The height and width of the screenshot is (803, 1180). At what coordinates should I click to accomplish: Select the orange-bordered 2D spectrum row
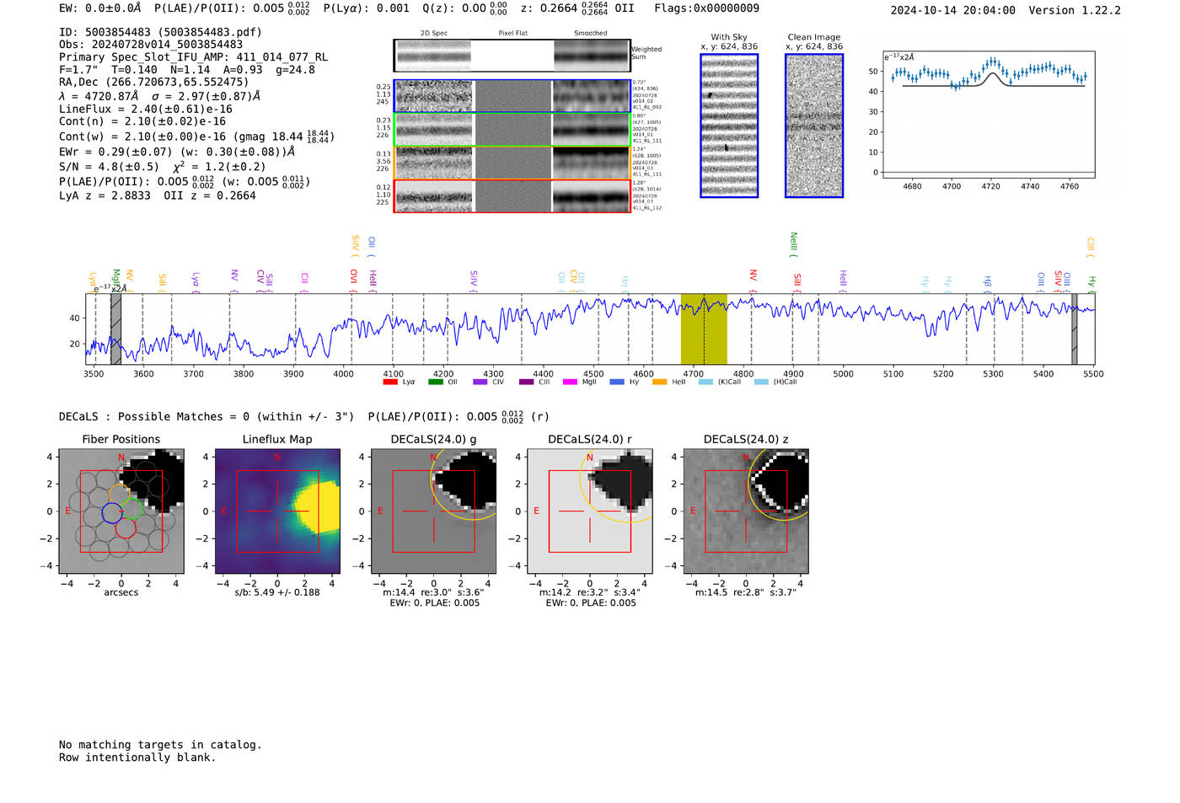click(x=512, y=163)
